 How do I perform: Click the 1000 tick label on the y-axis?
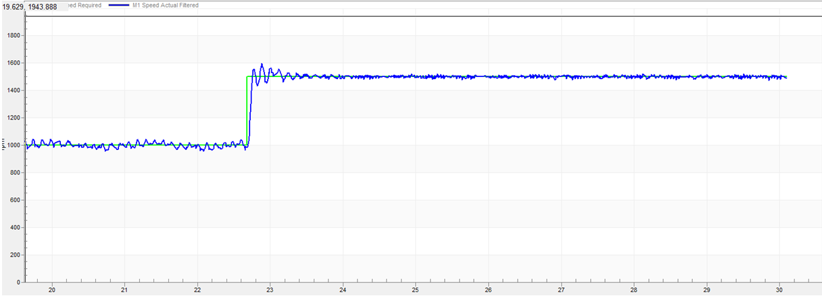point(12,145)
